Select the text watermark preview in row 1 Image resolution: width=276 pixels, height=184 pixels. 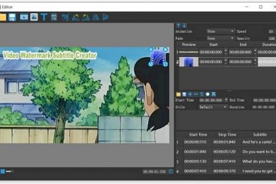click(x=189, y=52)
